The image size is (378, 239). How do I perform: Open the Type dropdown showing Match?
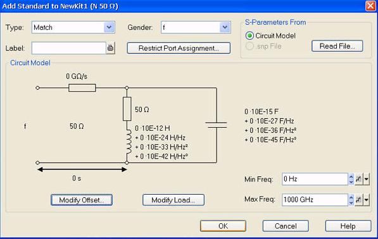tap(109, 27)
